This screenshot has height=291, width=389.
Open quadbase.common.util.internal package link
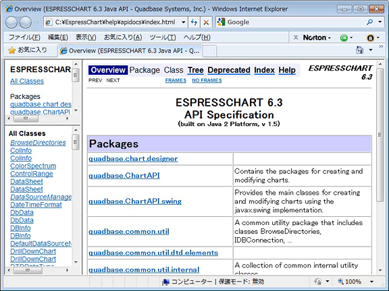click(x=144, y=269)
